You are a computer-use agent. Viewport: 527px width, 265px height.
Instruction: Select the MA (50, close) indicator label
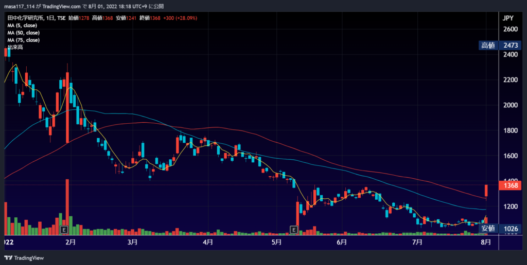24,33
